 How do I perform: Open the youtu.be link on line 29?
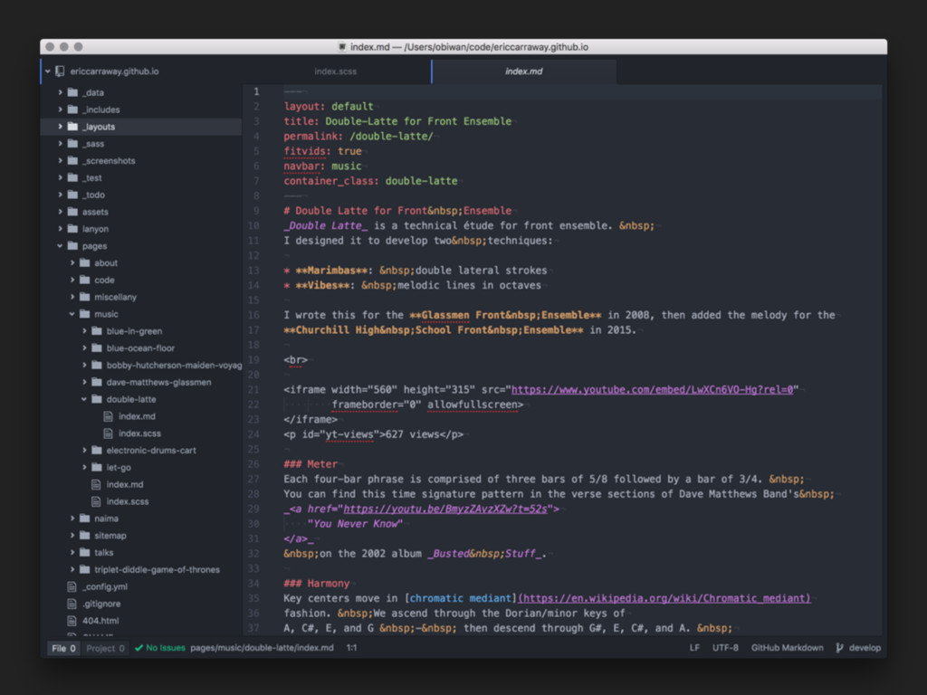(445, 509)
